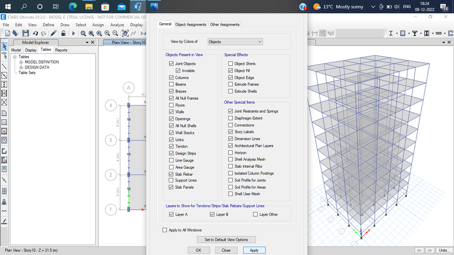The image size is (454, 255).
Task: Click the New Model icon in toolbar
Action: (7, 33)
